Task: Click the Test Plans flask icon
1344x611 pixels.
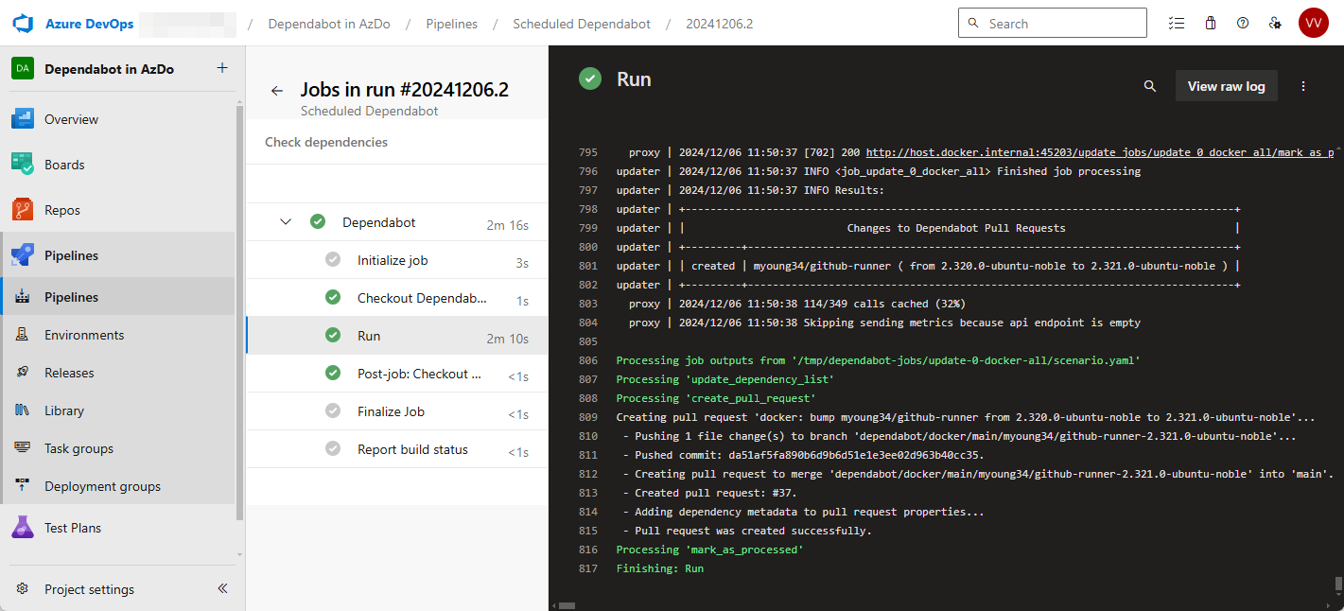Action: click(23, 528)
